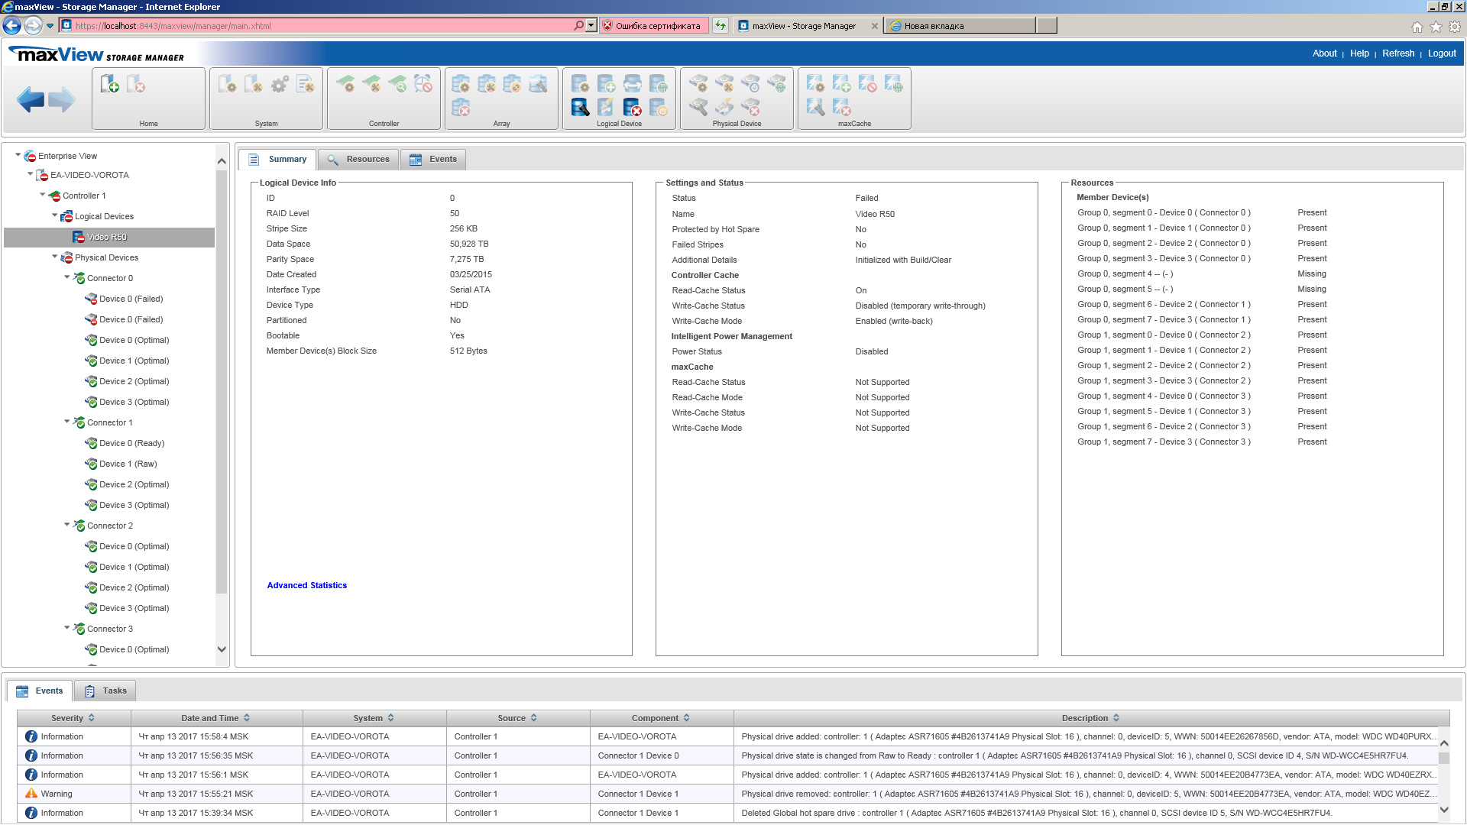Screen dimensions: 1467x825
Task: Click the maxCache delete icon with red X
Action: [x=842, y=107]
